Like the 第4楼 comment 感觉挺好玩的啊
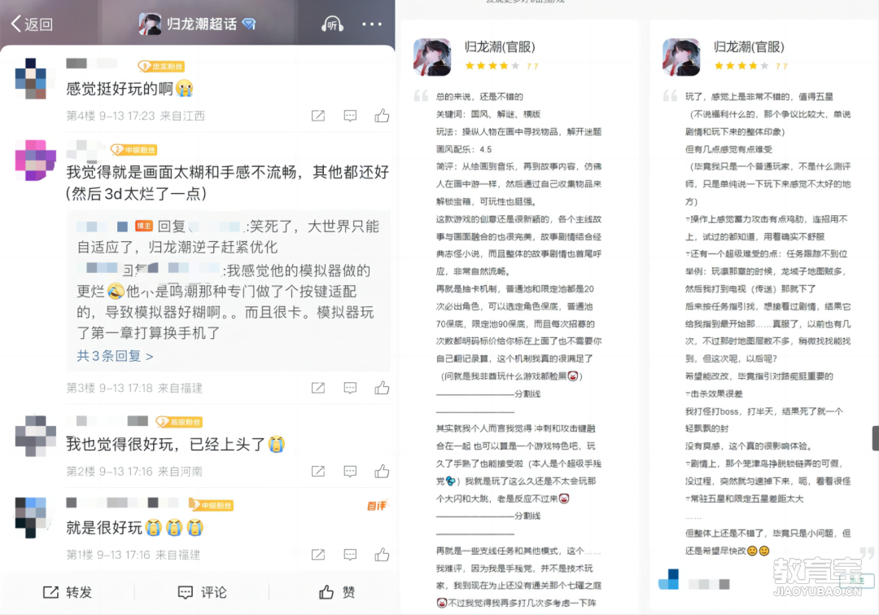879x615 pixels. pyautogui.click(x=382, y=115)
